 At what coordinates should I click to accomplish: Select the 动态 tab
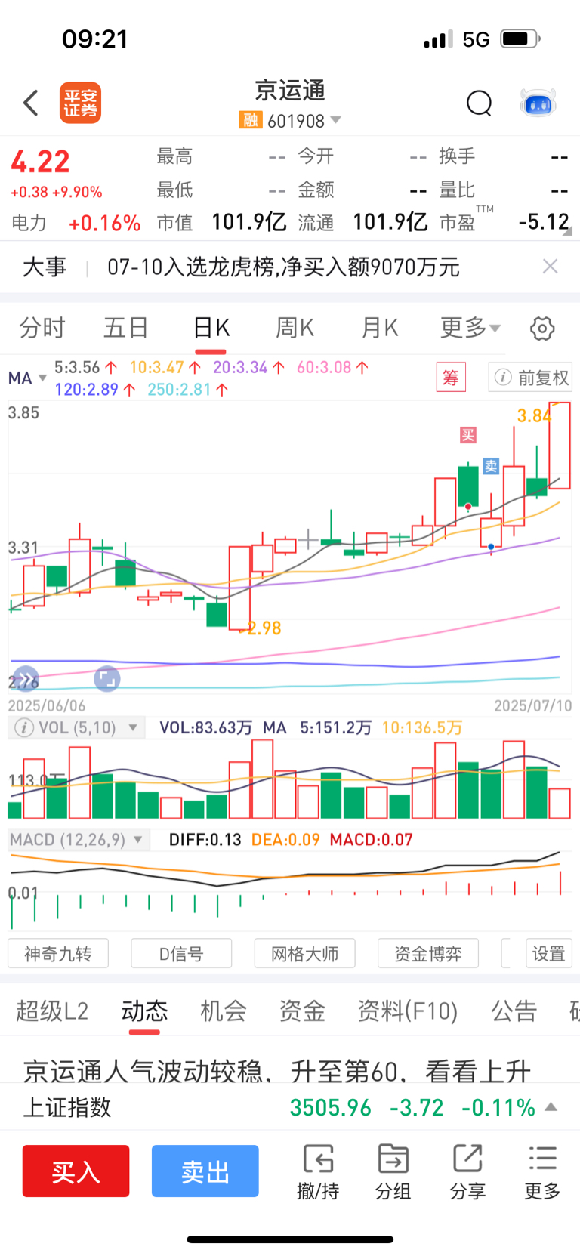(144, 1011)
